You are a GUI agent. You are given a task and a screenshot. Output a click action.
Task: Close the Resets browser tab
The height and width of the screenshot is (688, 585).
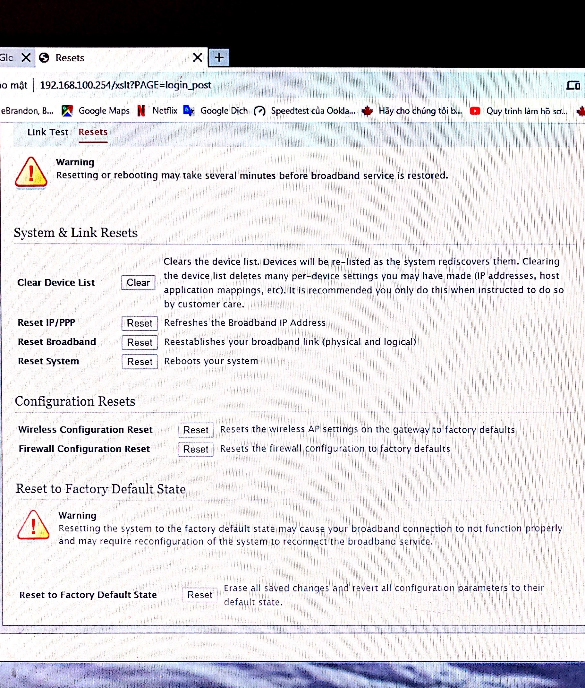[197, 58]
